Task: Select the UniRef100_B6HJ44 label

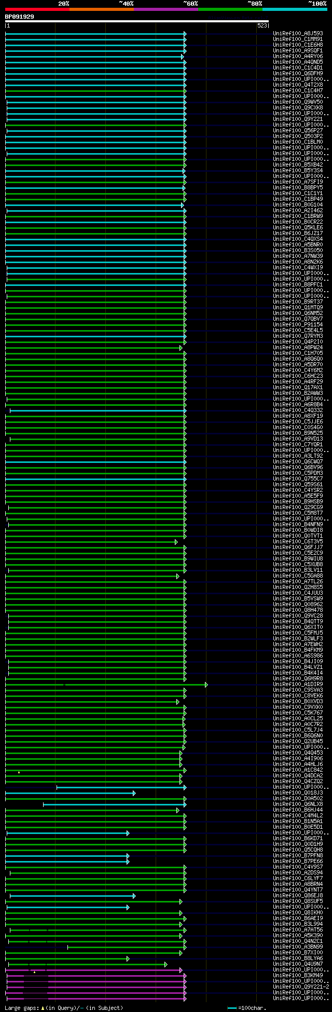Action: pos(298,810)
